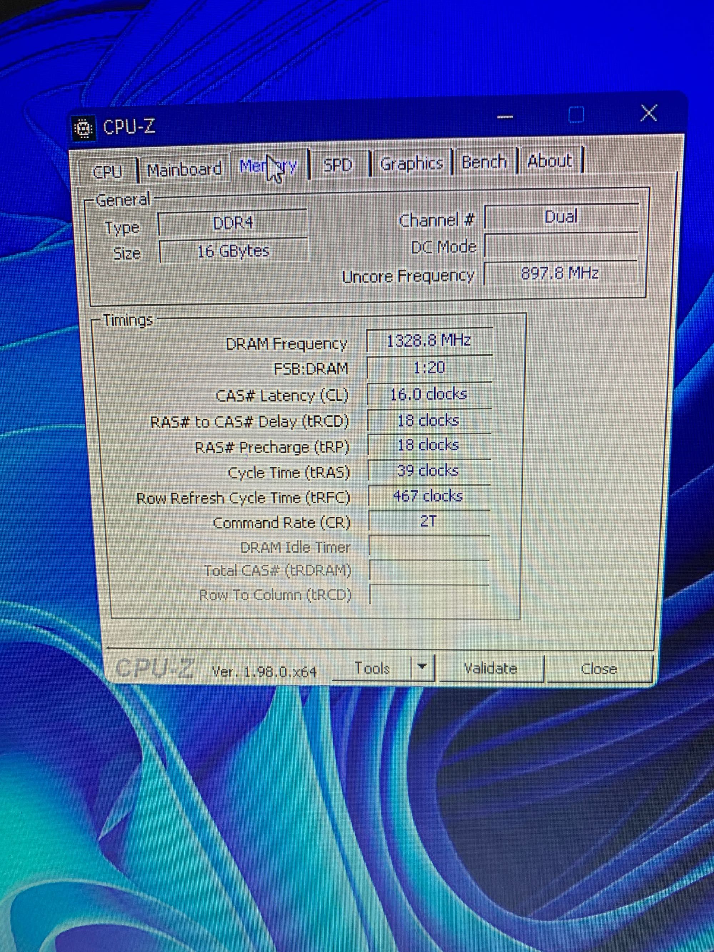Click the Cycle Time (tRAS) label
This screenshot has height=952, width=714.
point(289,473)
